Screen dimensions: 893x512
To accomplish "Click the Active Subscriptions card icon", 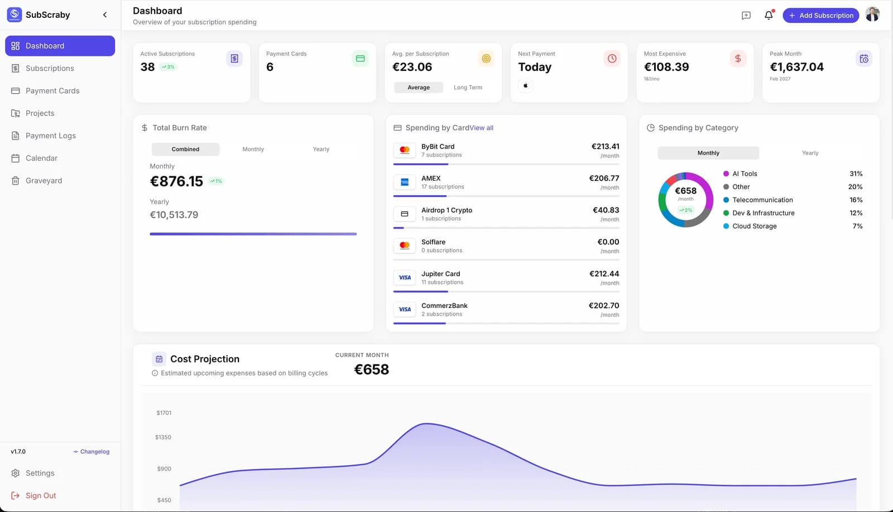I will (234, 59).
